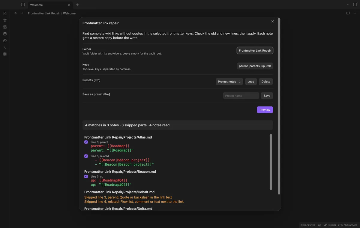Open the more options ellipsis menu

point(354,13)
